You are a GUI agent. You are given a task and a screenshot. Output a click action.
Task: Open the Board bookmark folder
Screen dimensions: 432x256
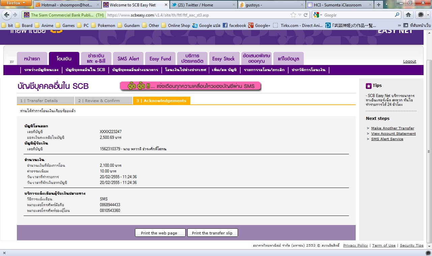pyautogui.click(x=24, y=25)
